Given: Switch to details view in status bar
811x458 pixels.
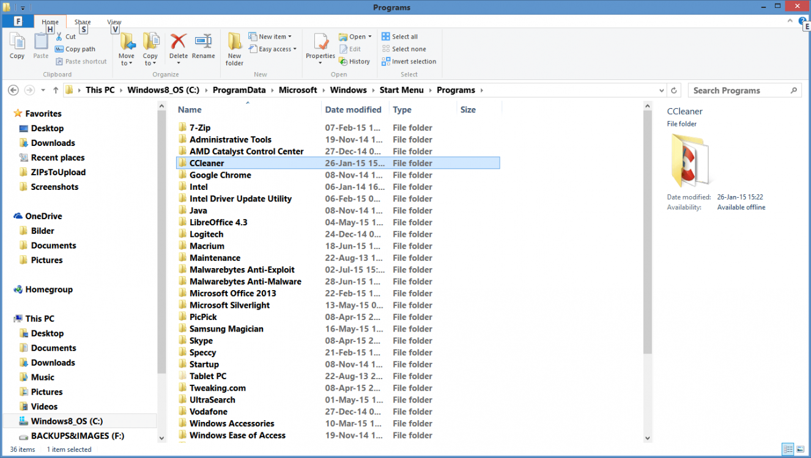Looking at the screenshot, I should 788,449.
